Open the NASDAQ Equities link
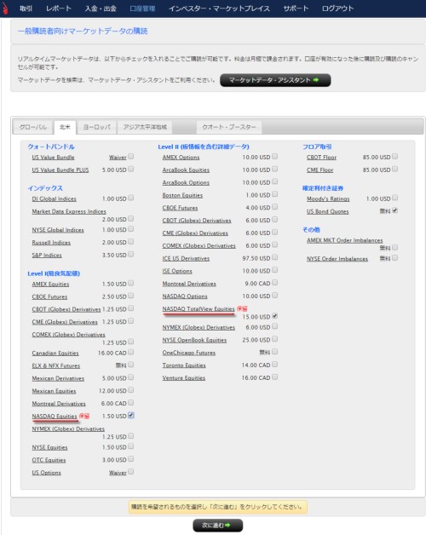 (55, 417)
